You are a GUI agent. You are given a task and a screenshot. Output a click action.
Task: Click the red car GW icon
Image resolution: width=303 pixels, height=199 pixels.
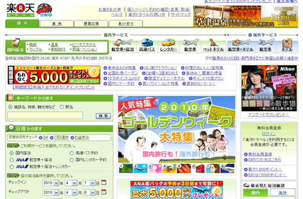click(x=44, y=10)
